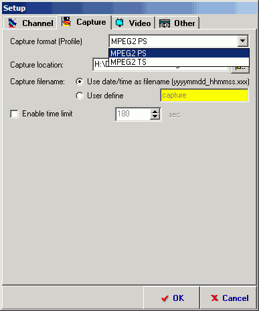Viewport: 259px width, 311px height.
Task: Click the red checkmark icon on OK
Action: coord(165,298)
